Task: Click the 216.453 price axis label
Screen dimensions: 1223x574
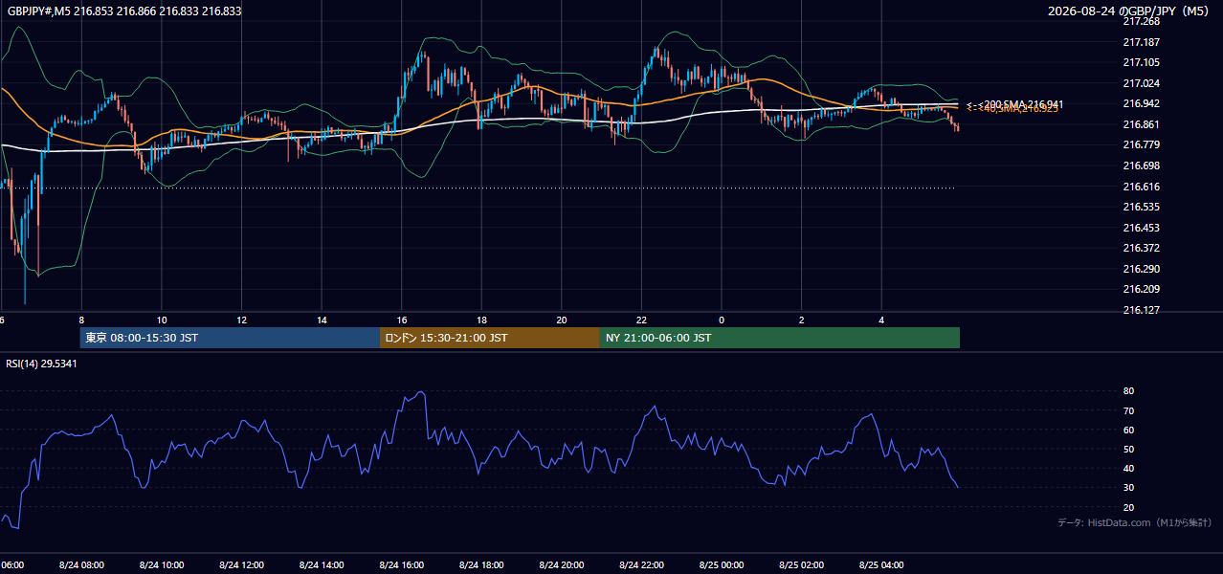Action: coord(1141,228)
